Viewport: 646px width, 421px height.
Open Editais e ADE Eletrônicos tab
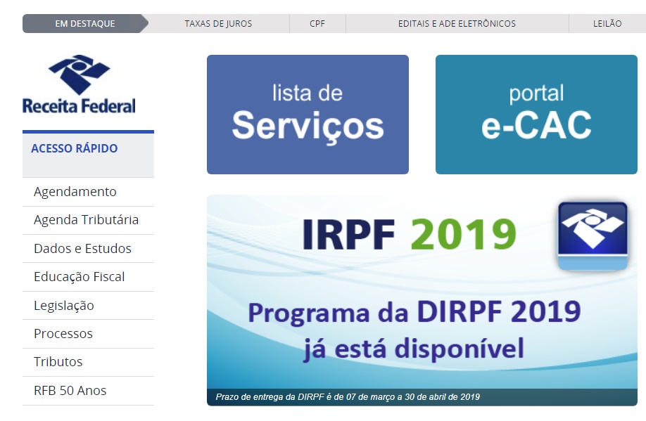click(x=457, y=23)
